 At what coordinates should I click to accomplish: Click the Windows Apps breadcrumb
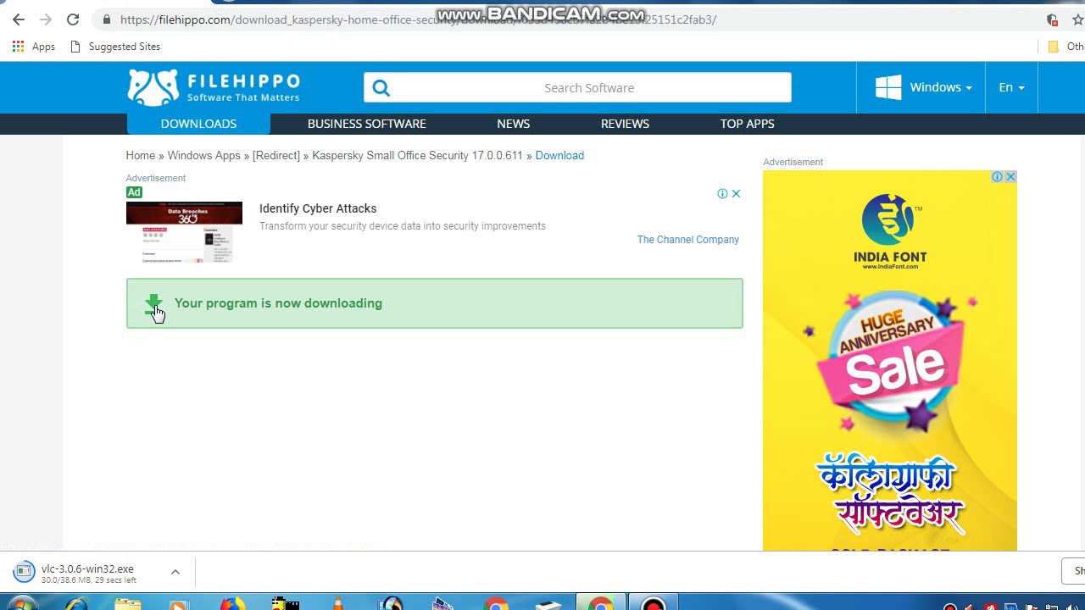[x=203, y=156]
